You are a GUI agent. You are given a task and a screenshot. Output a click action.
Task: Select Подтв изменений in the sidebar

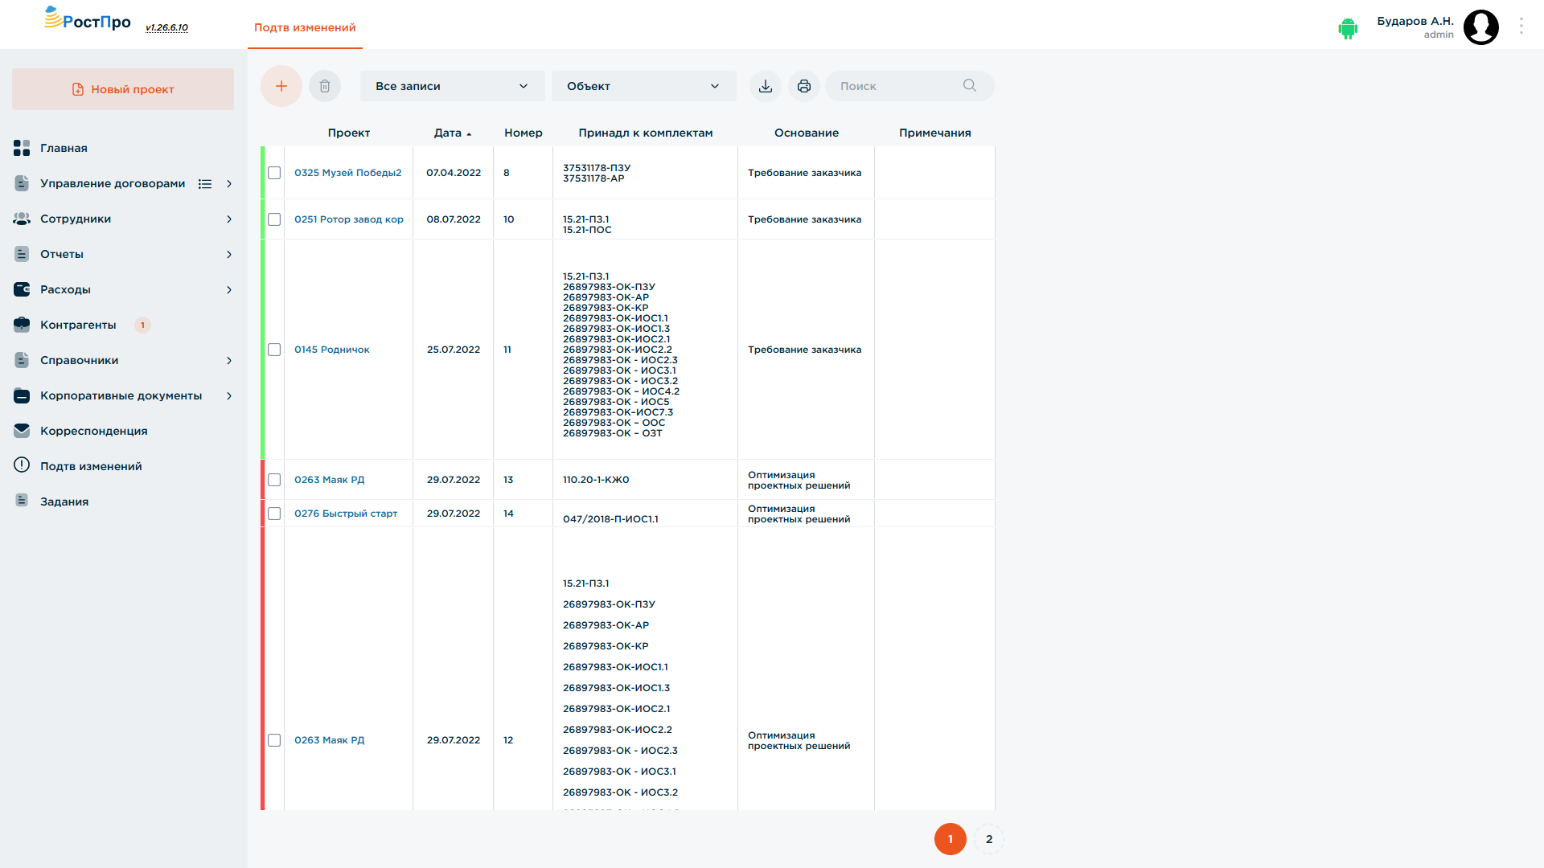pos(91,466)
